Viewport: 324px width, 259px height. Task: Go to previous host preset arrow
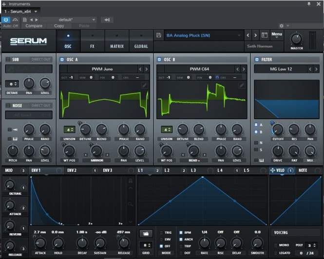click(31, 20)
